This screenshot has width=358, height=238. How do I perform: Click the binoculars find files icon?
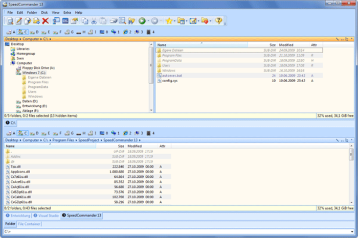pyautogui.click(x=131, y=21)
